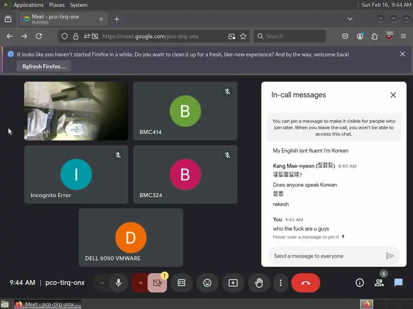Select the BMC324 participant tile
413x309 pixels.
tap(185, 175)
